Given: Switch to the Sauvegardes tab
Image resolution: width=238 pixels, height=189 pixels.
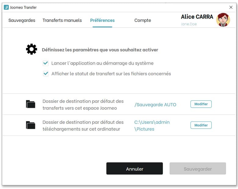Looking at the screenshot, I should click(22, 20).
